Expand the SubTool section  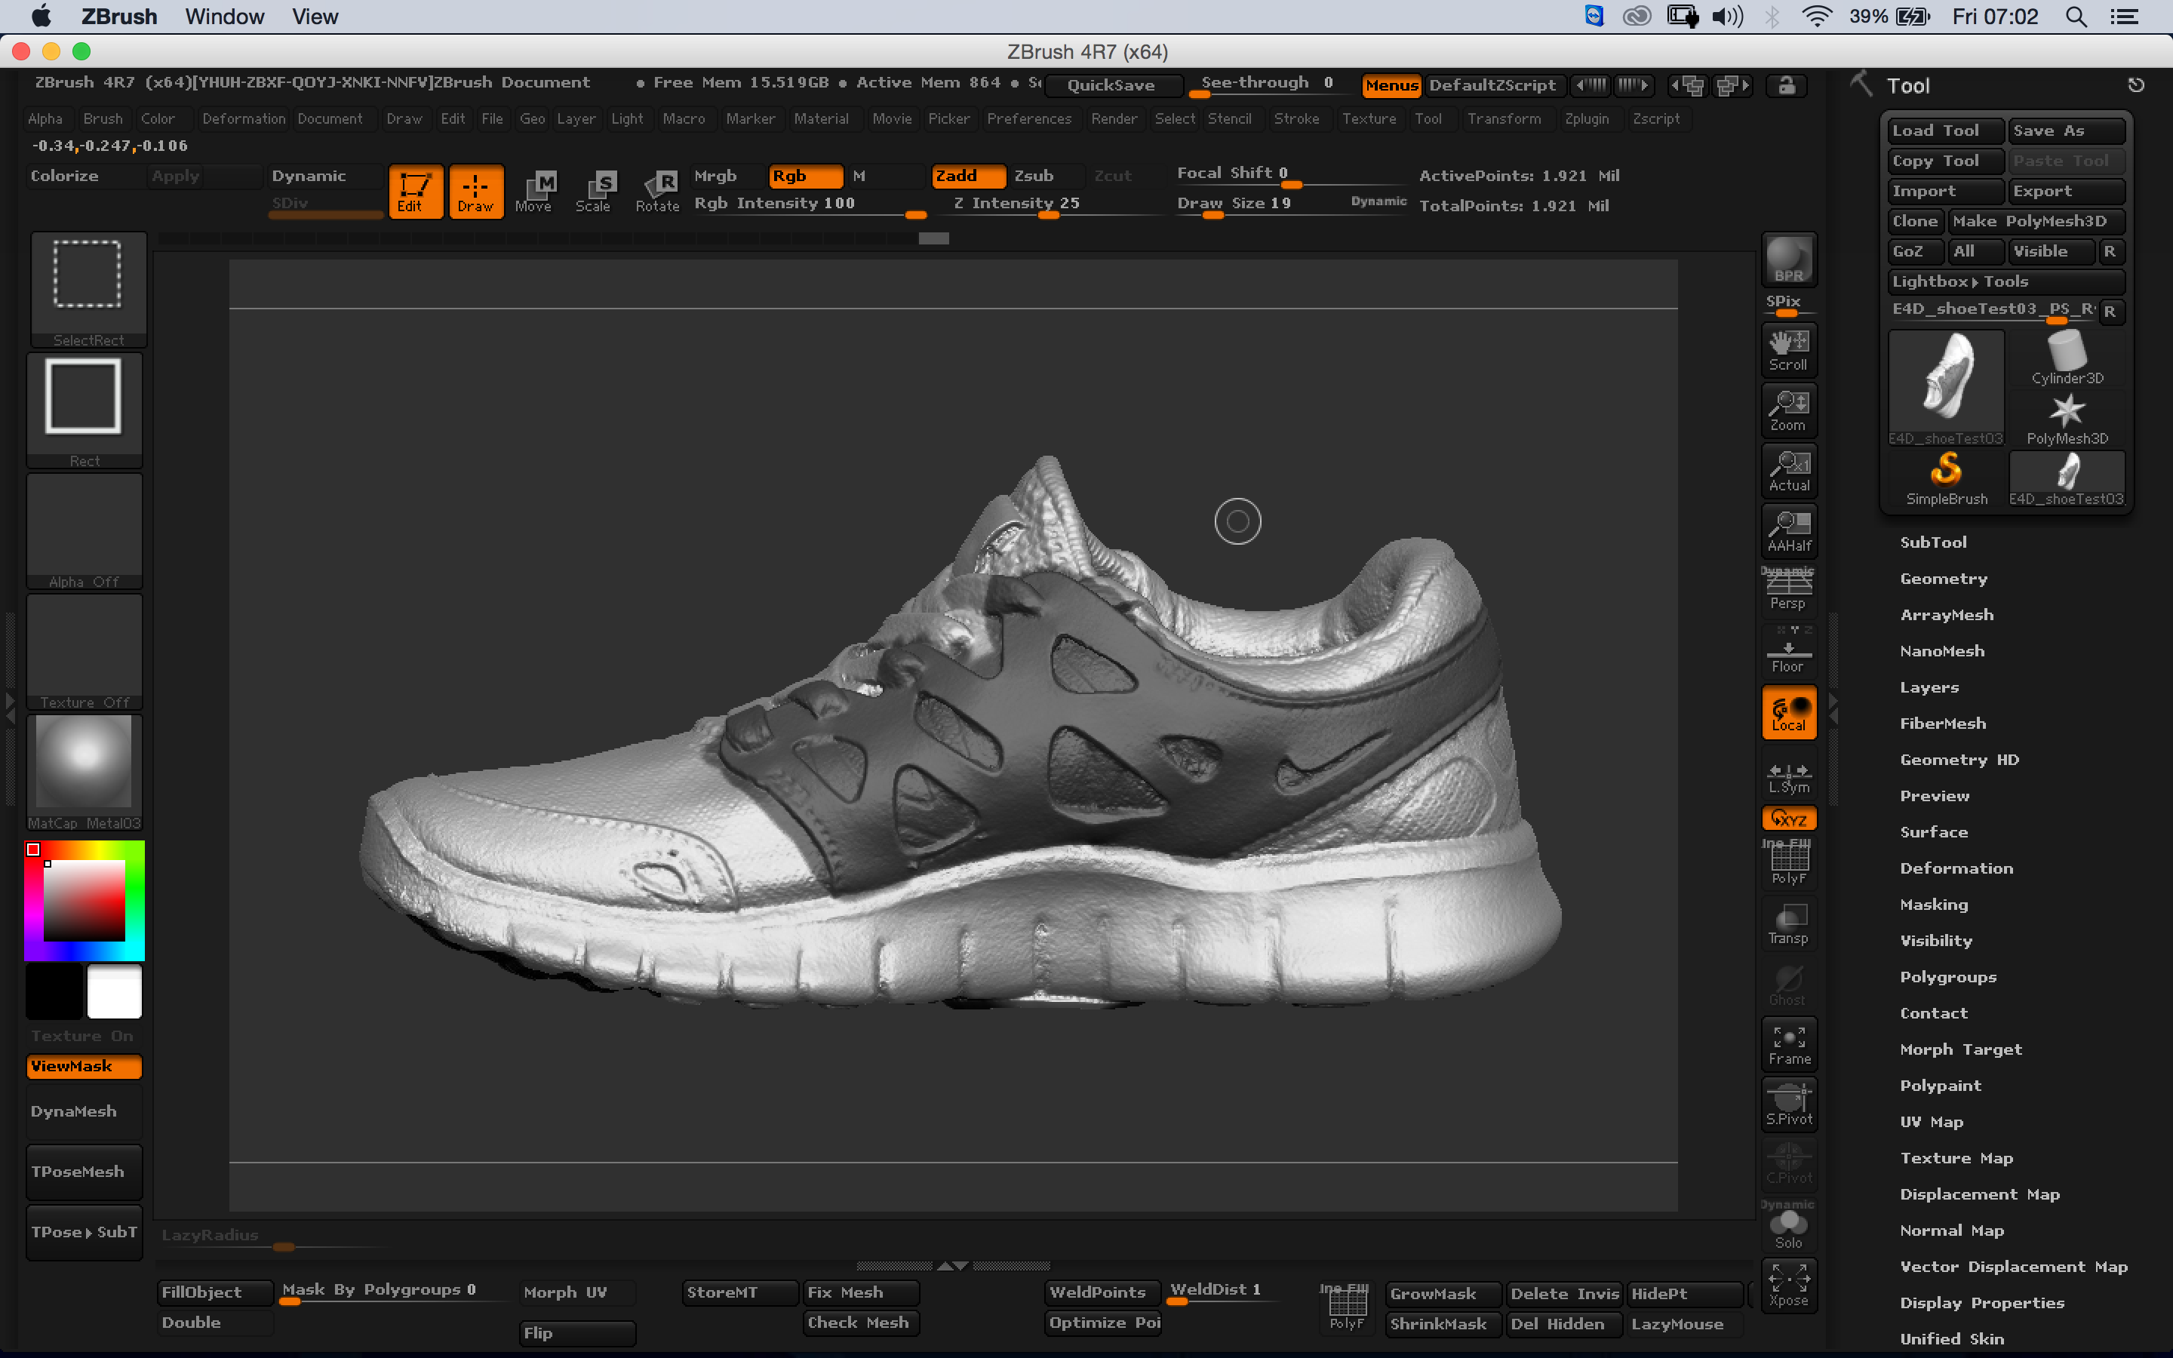pos(1933,542)
